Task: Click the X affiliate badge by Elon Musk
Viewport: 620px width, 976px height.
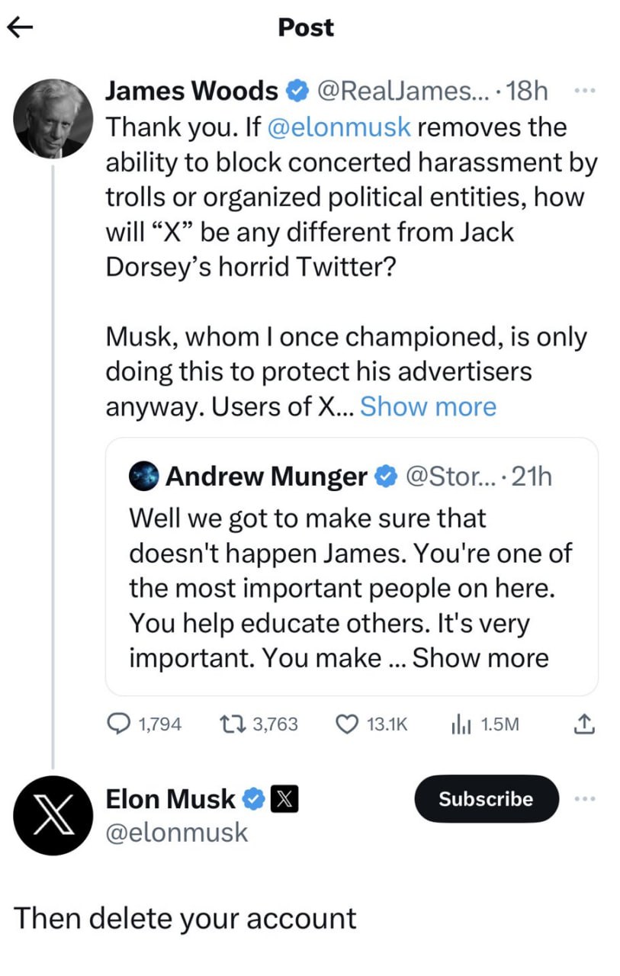Action: (284, 799)
